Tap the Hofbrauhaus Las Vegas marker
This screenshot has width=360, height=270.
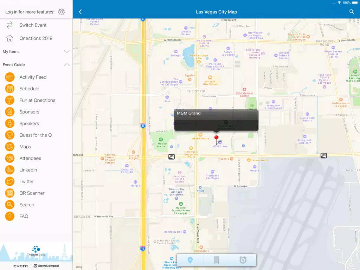[341, 100]
